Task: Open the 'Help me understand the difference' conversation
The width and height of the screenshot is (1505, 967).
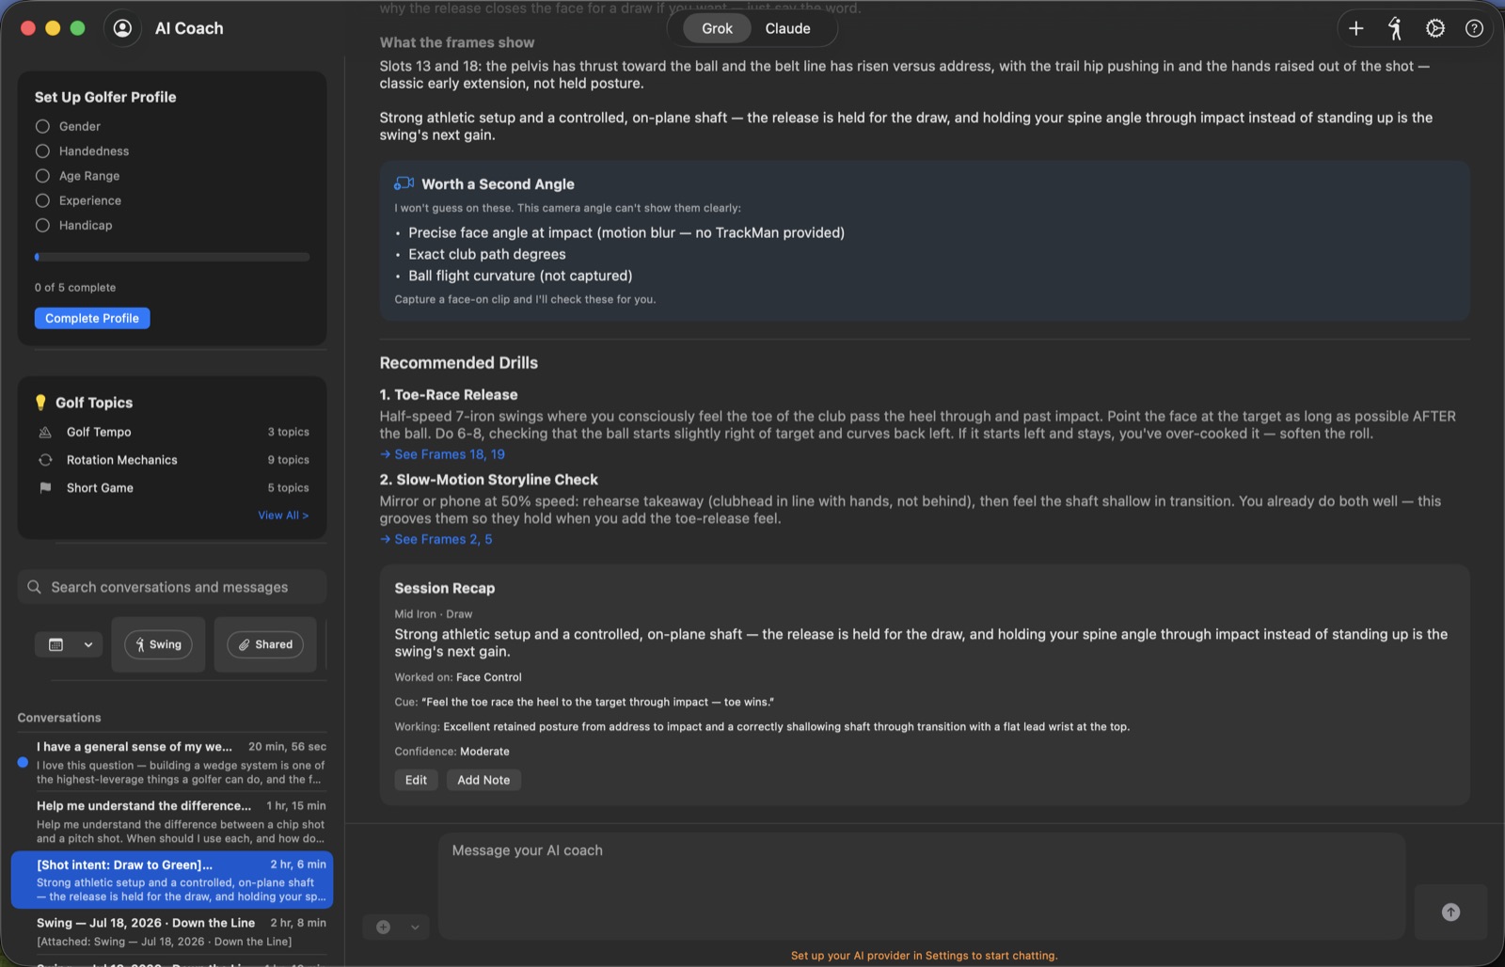Action: [x=172, y=821]
